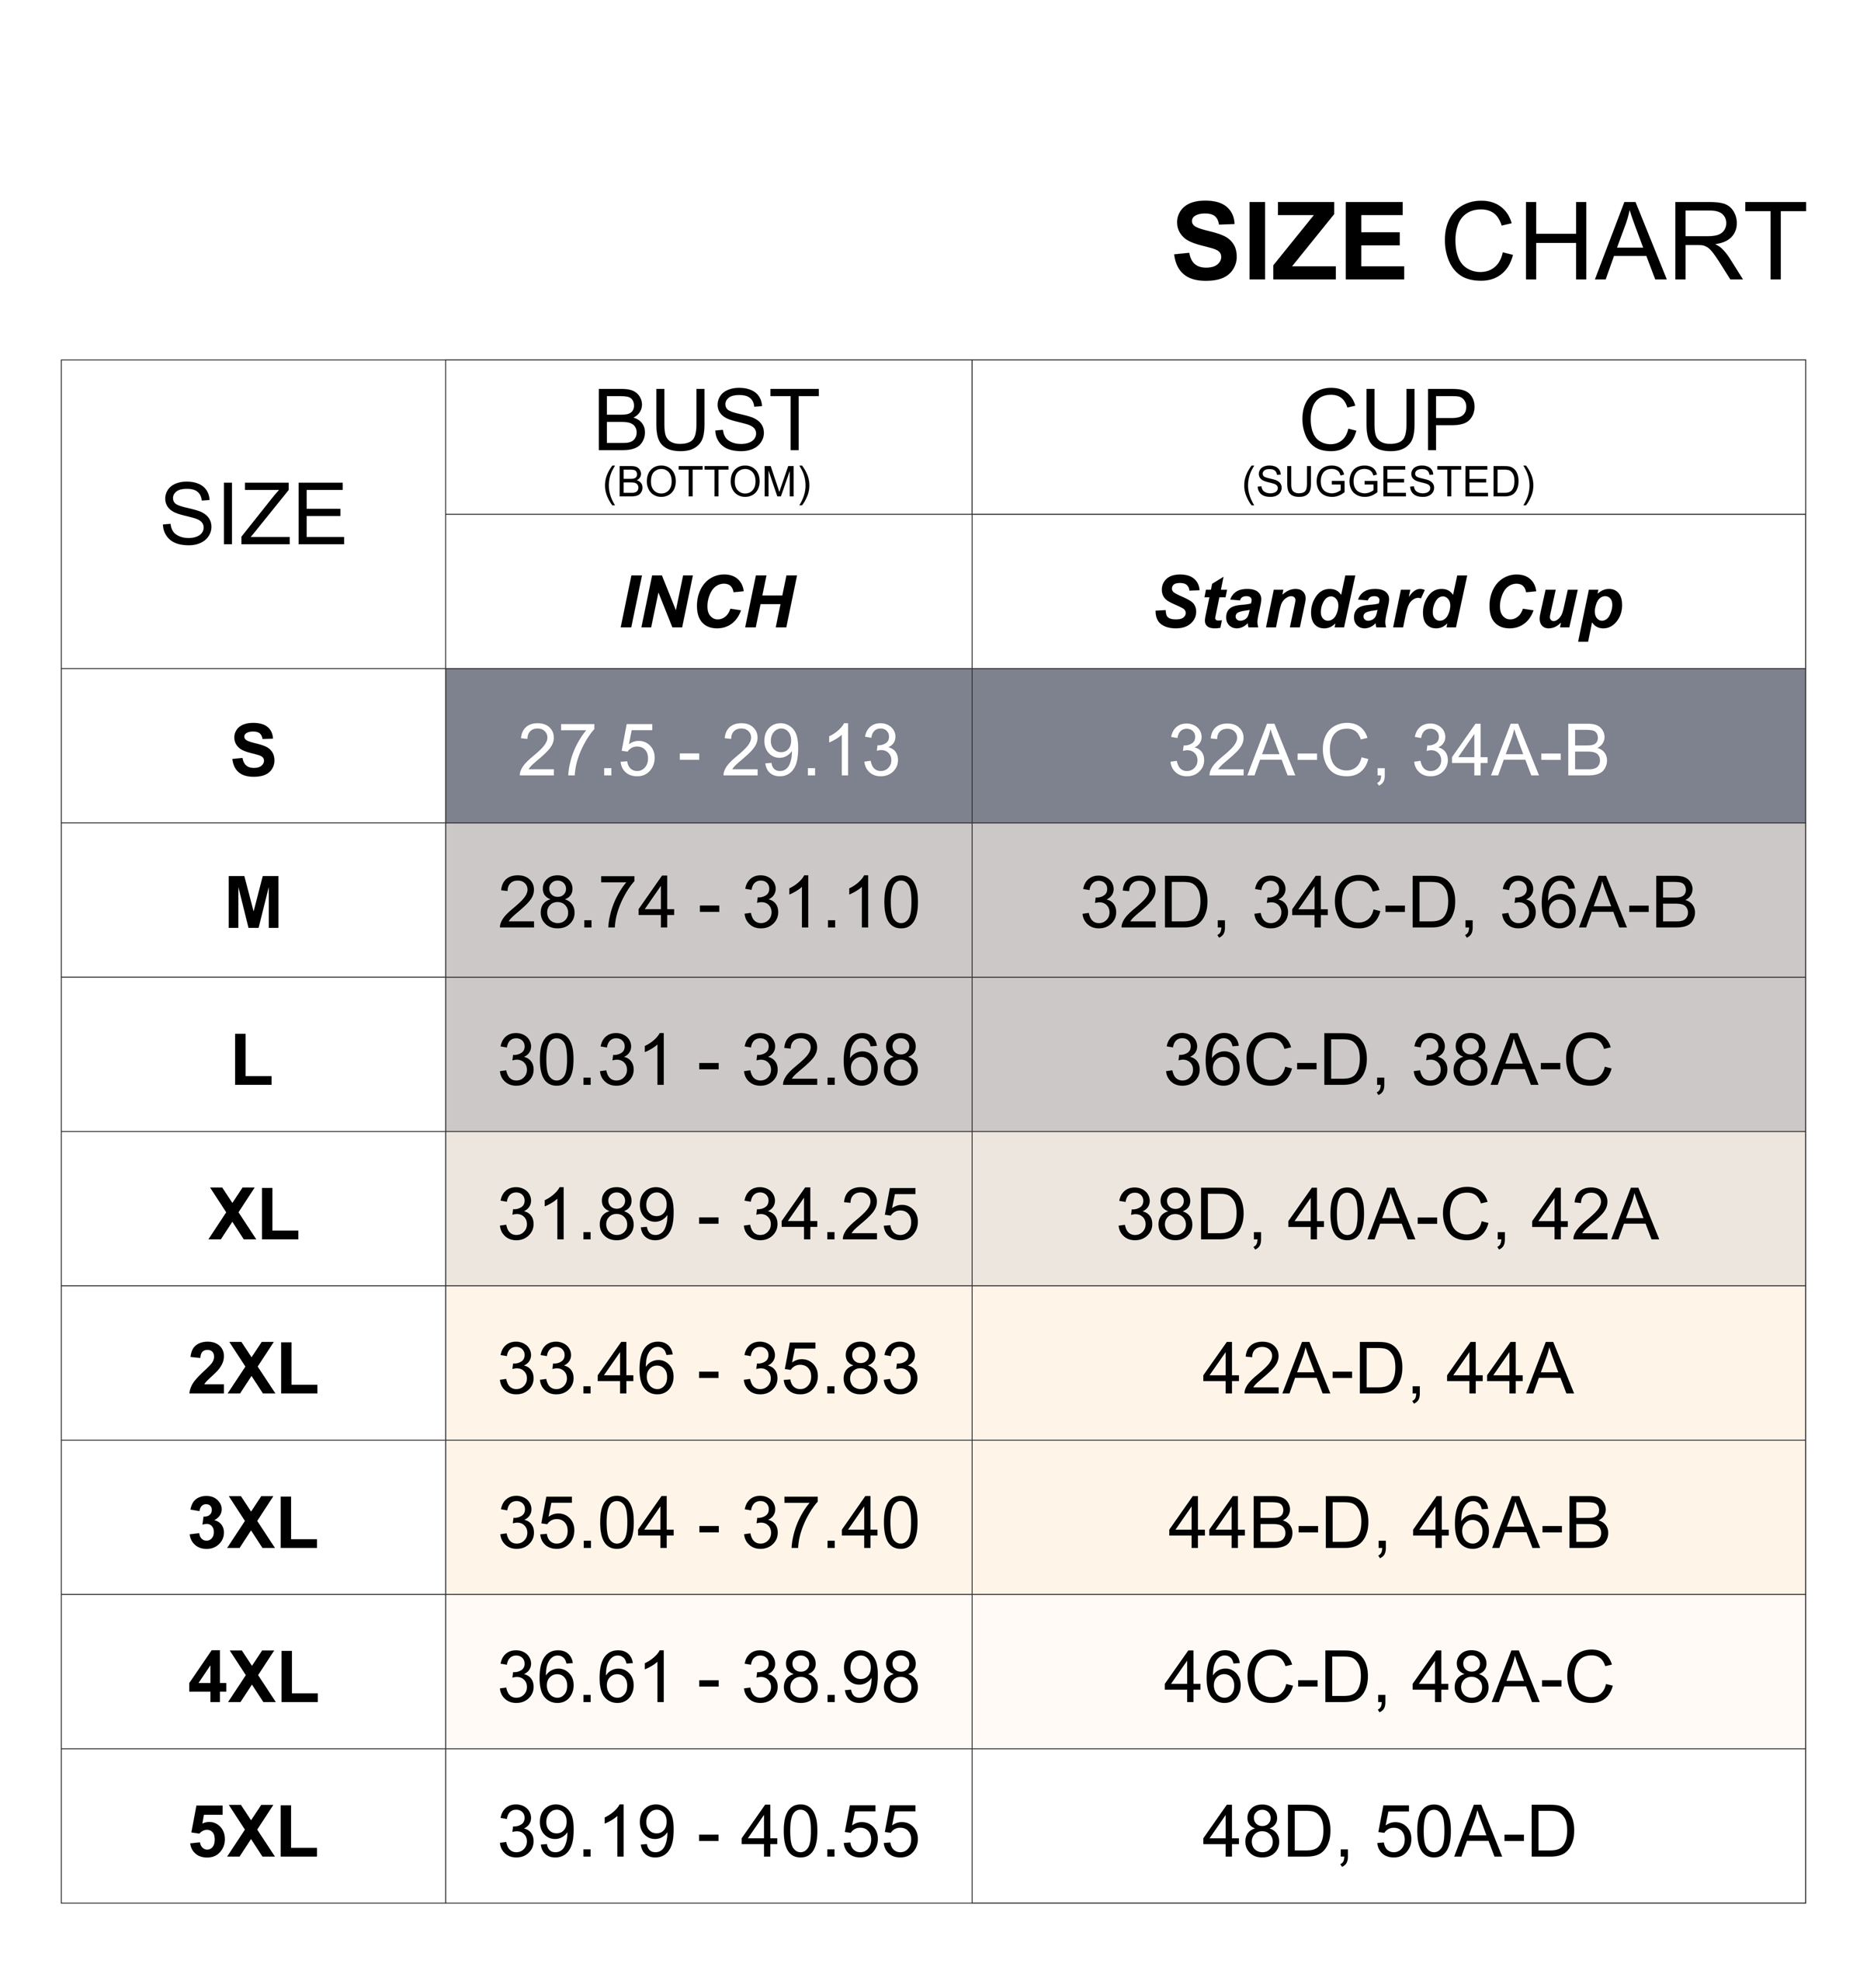The image size is (1867, 1988).
Task: Select the SIZE column header
Action: tap(253, 514)
